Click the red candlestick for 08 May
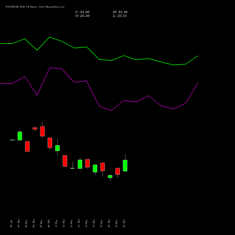The height and width of the screenshot is (235, 235). pyautogui.click(x=50, y=143)
